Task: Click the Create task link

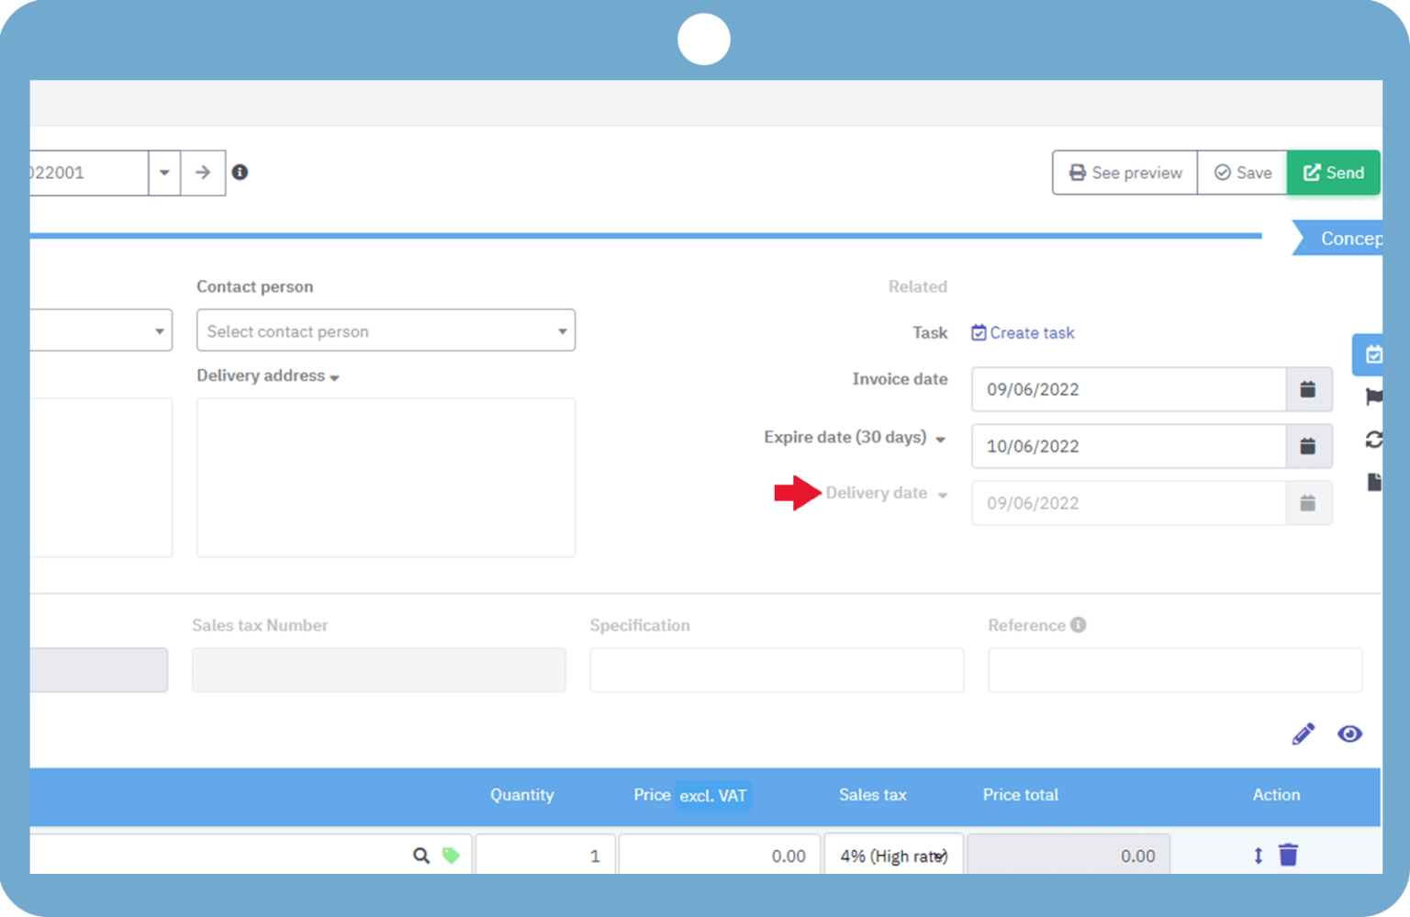Action: [1023, 333]
